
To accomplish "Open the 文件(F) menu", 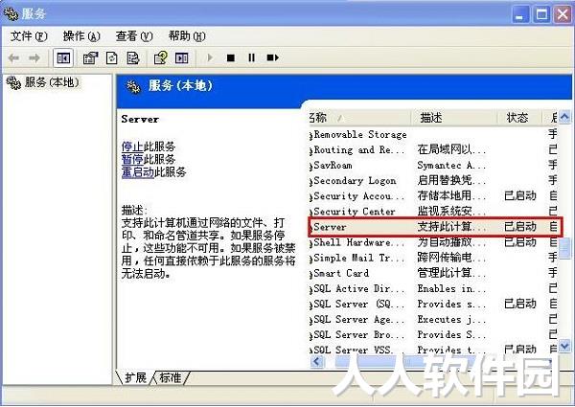I will point(29,35).
